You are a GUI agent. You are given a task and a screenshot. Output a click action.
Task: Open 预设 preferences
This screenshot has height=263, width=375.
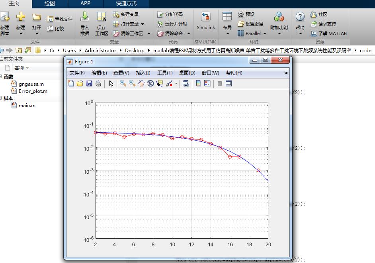coord(246,14)
